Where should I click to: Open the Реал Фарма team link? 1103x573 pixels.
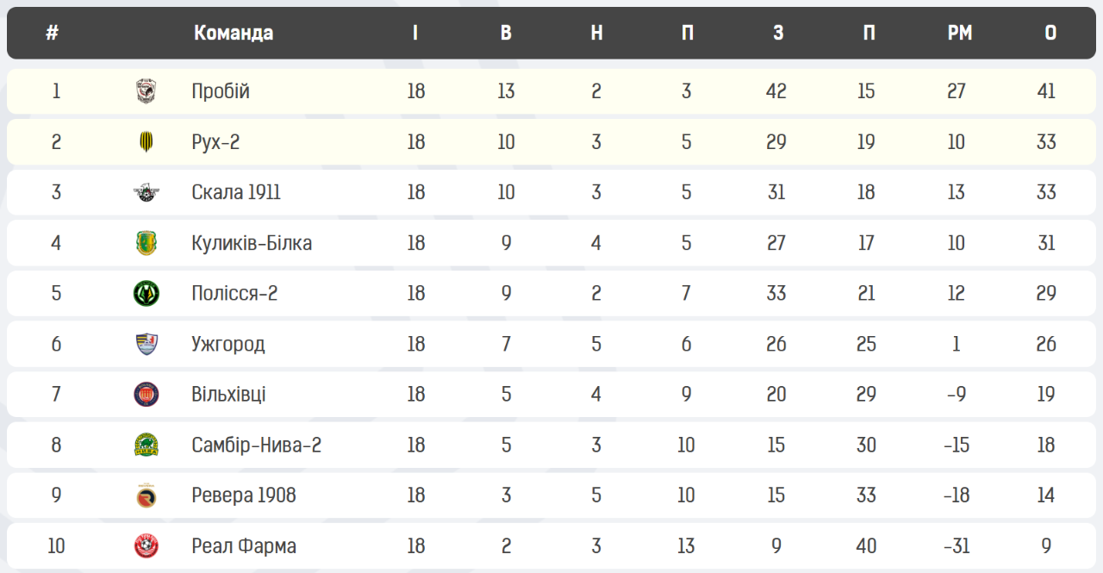pos(244,546)
